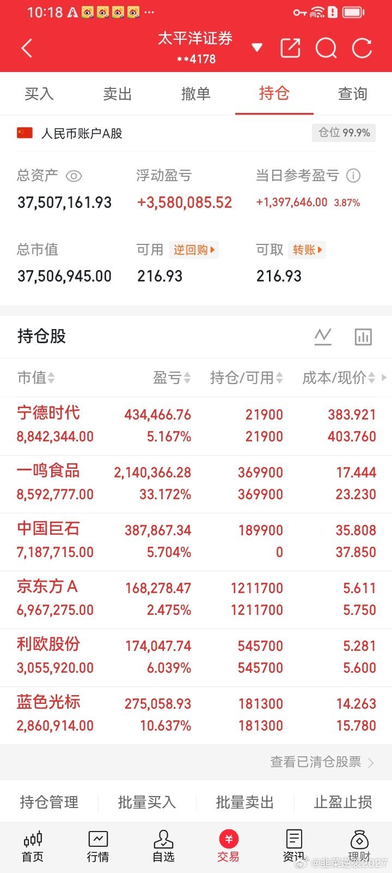Open the line chart view icon
392x873 pixels.
[323, 337]
